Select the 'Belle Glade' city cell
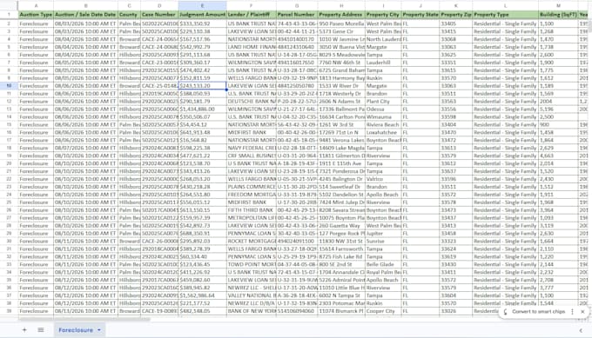The image size is (592, 338). click(x=383, y=264)
